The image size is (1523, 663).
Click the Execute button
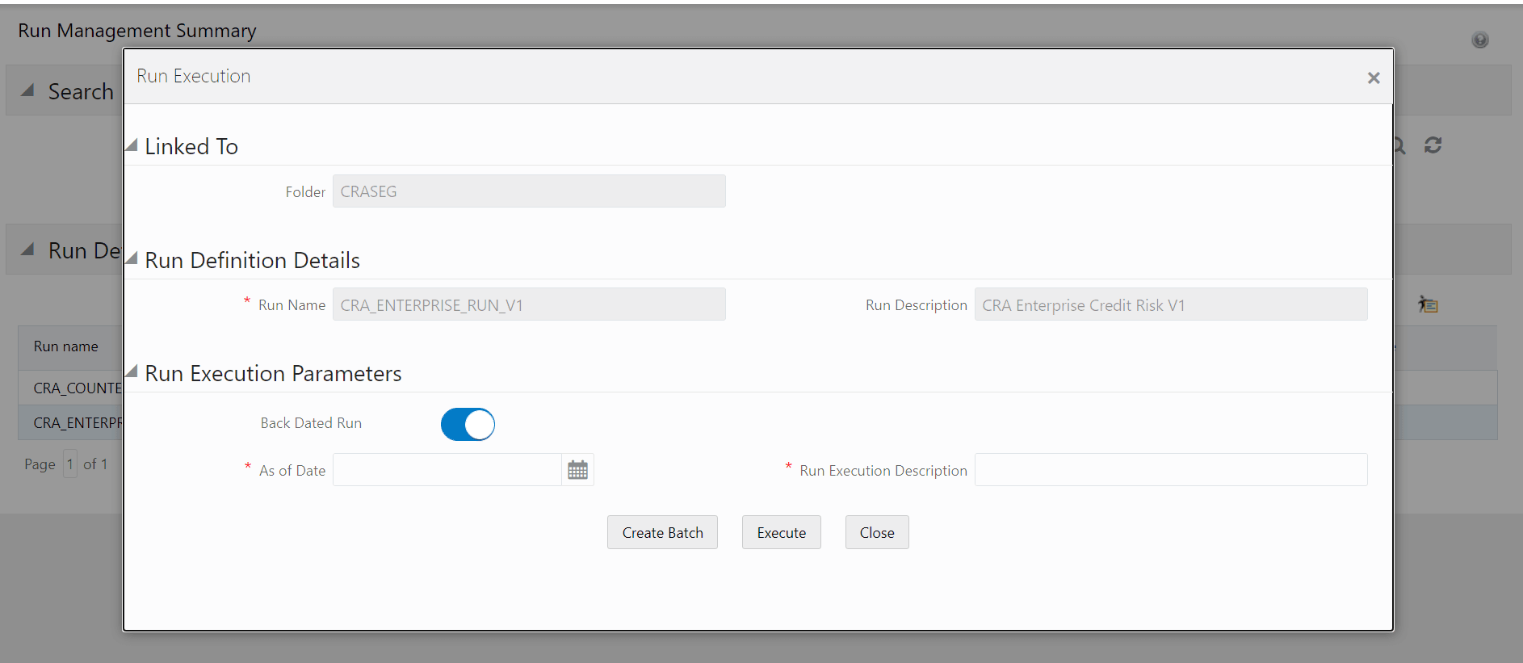pyautogui.click(x=782, y=532)
